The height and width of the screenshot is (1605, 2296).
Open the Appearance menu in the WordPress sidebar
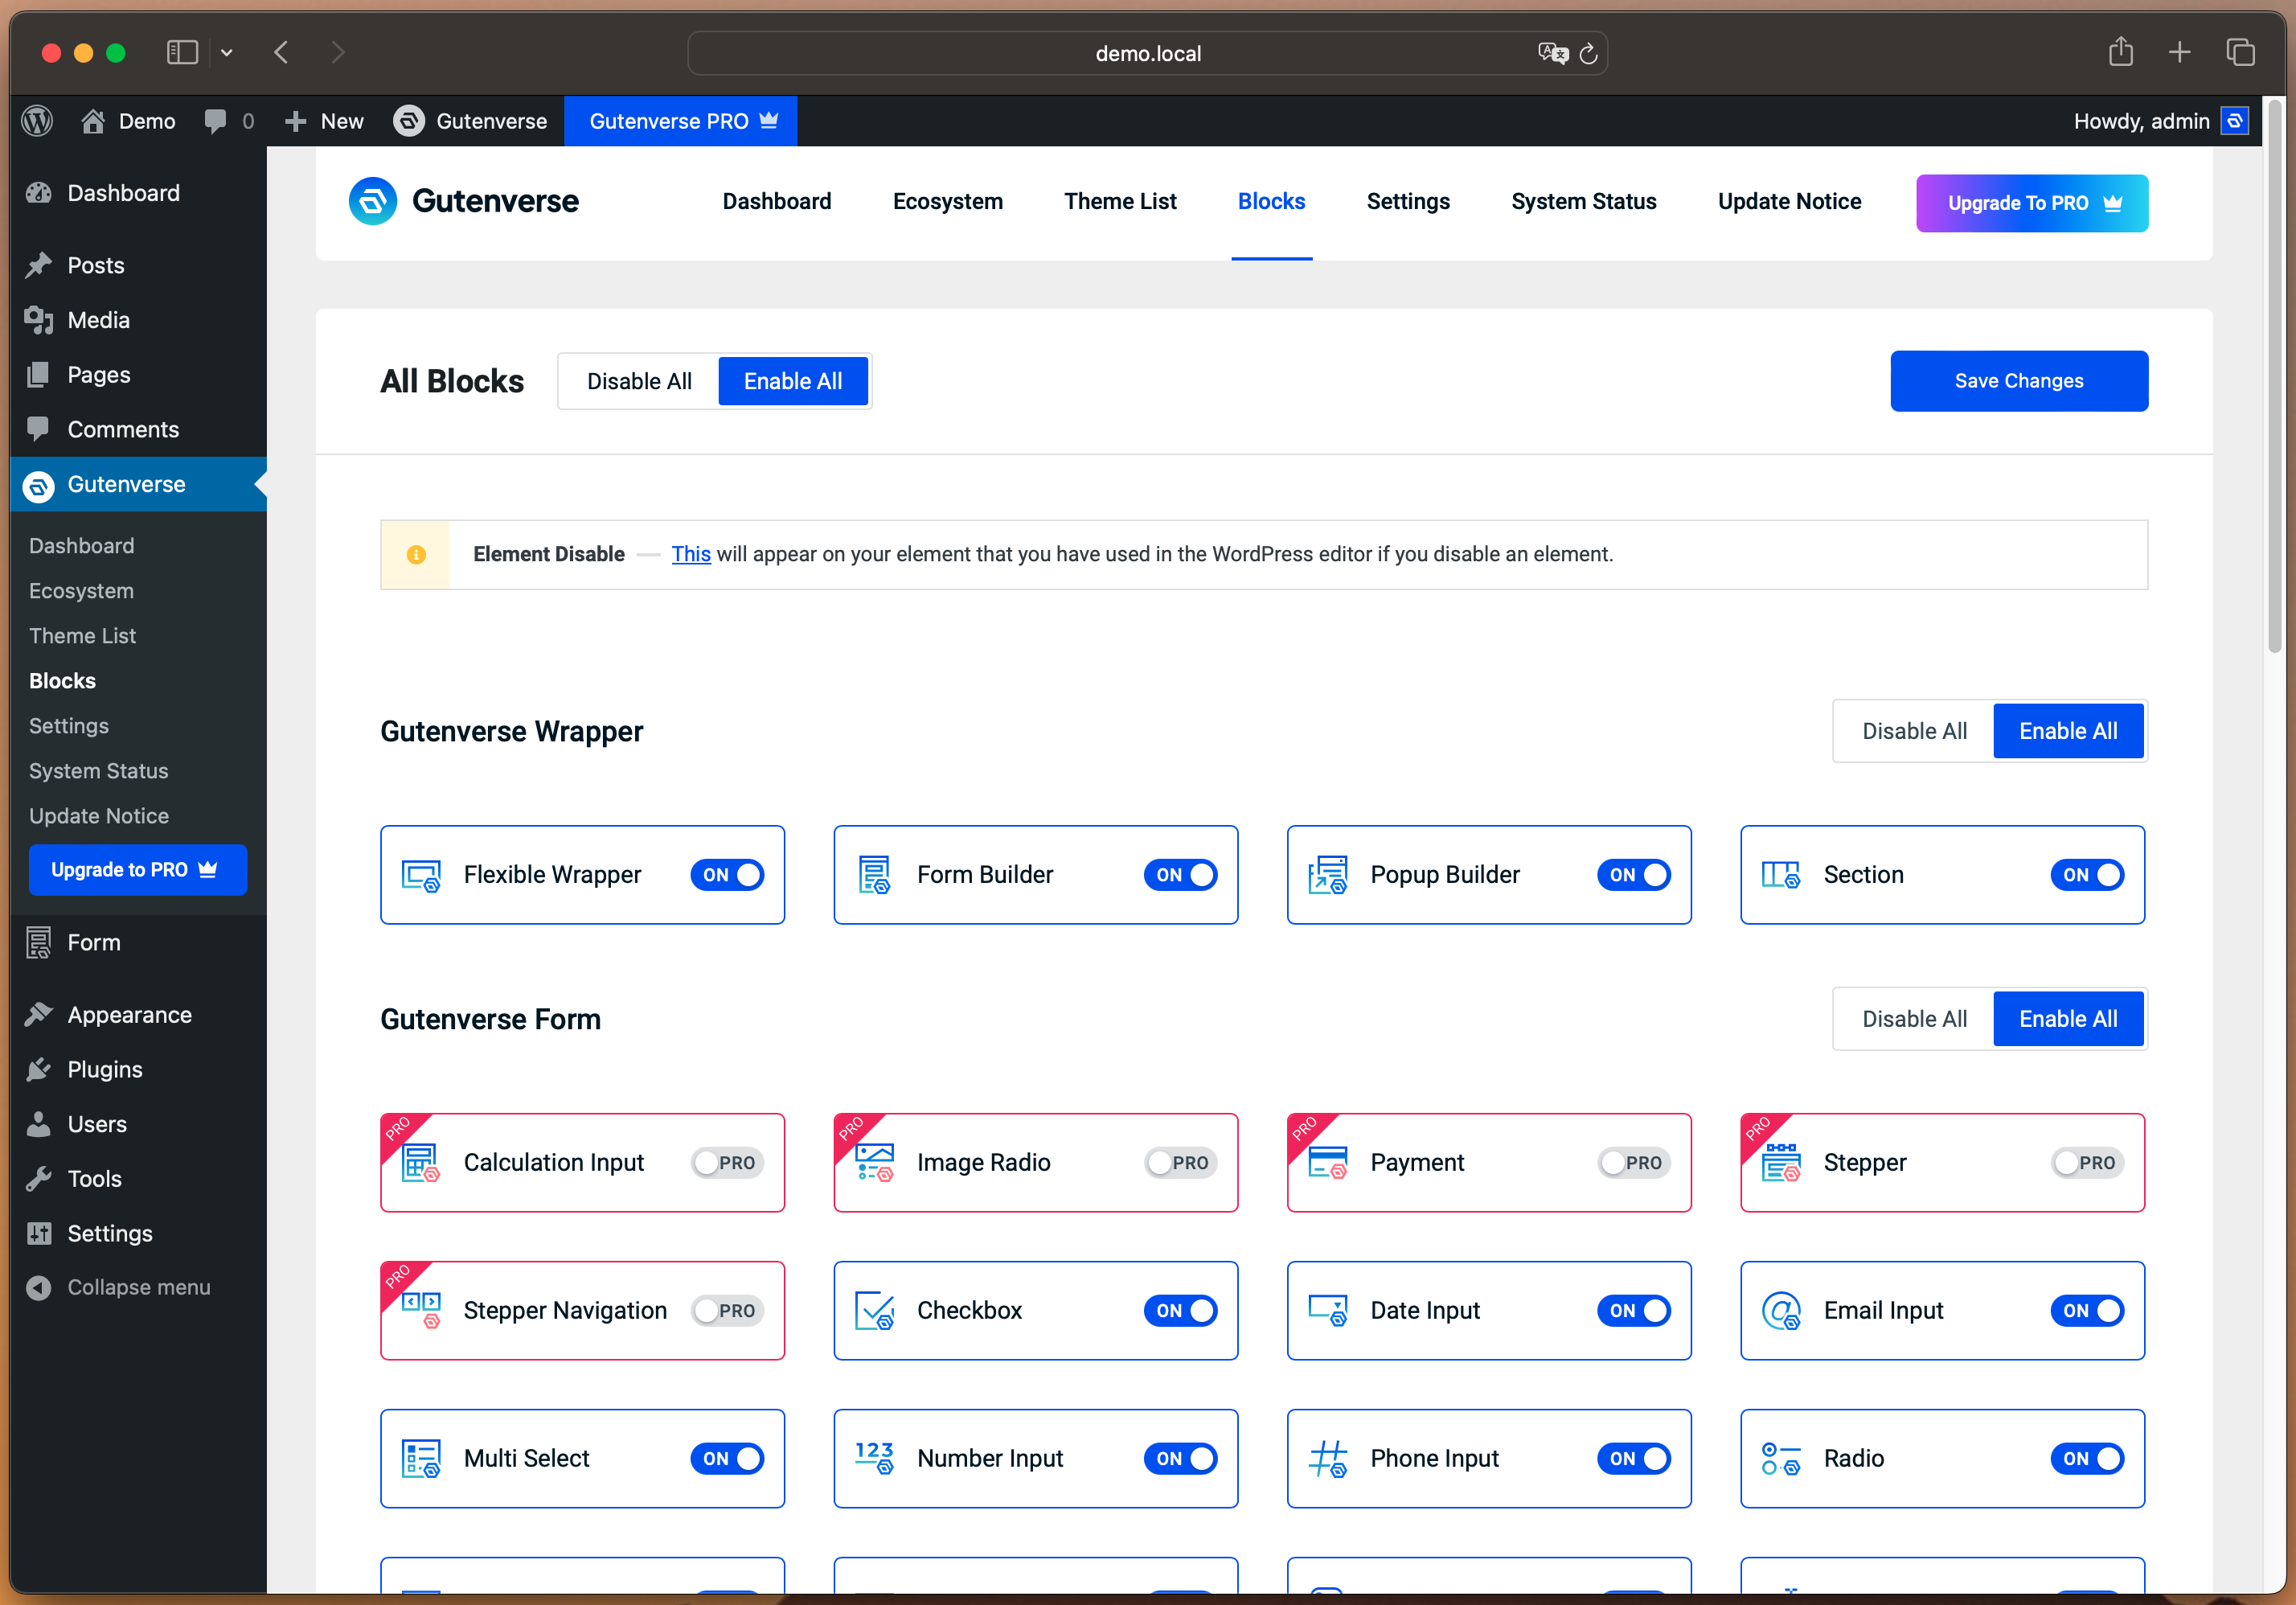coord(129,1014)
